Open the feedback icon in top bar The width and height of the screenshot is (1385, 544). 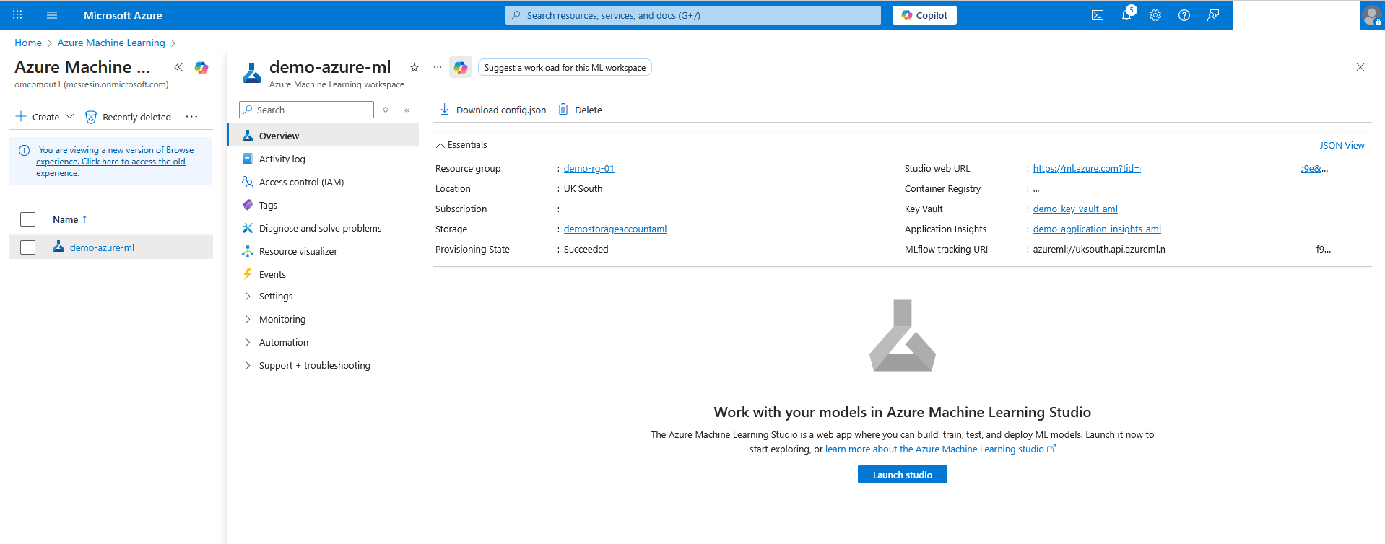[x=1213, y=15]
